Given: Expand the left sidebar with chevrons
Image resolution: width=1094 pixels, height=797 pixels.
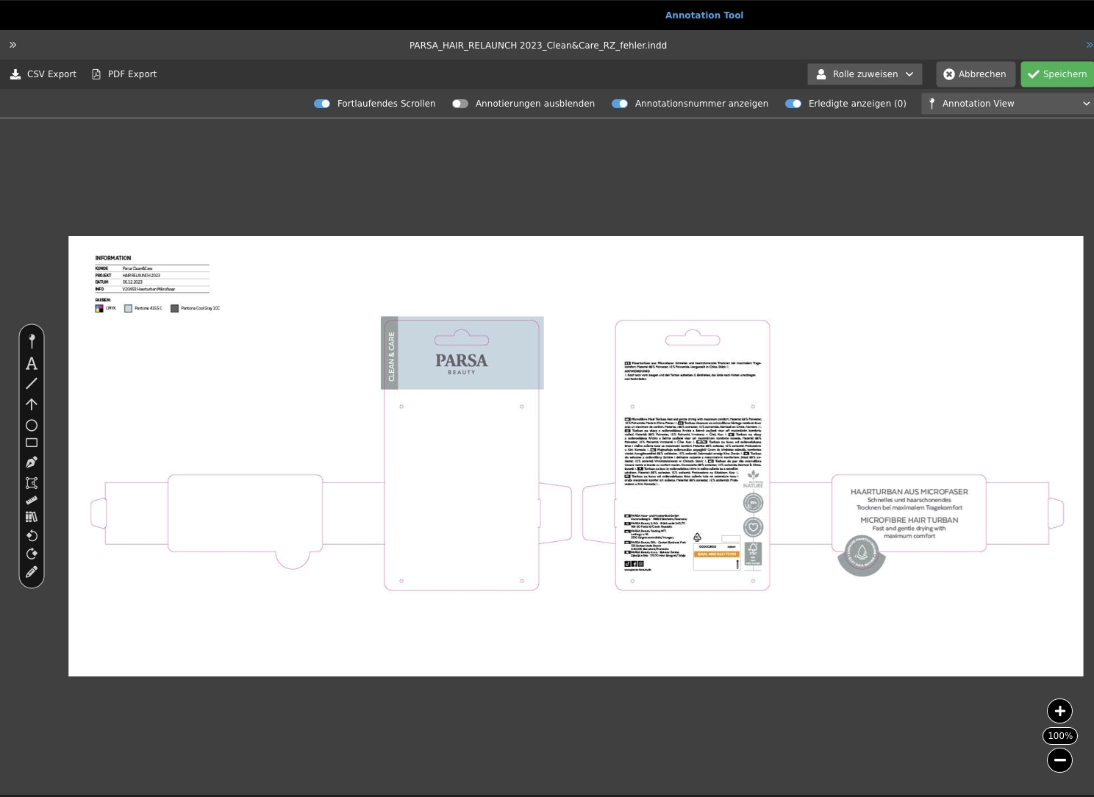Looking at the screenshot, I should [12, 45].
